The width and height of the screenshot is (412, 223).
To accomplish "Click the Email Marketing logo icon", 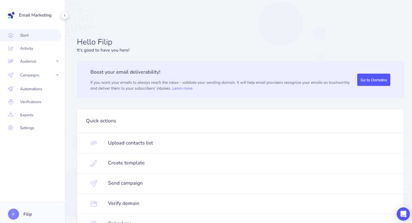I will [11, 15].
